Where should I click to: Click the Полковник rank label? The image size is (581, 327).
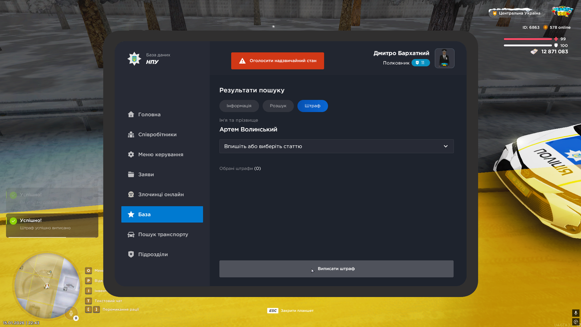(x=396, y=63)
